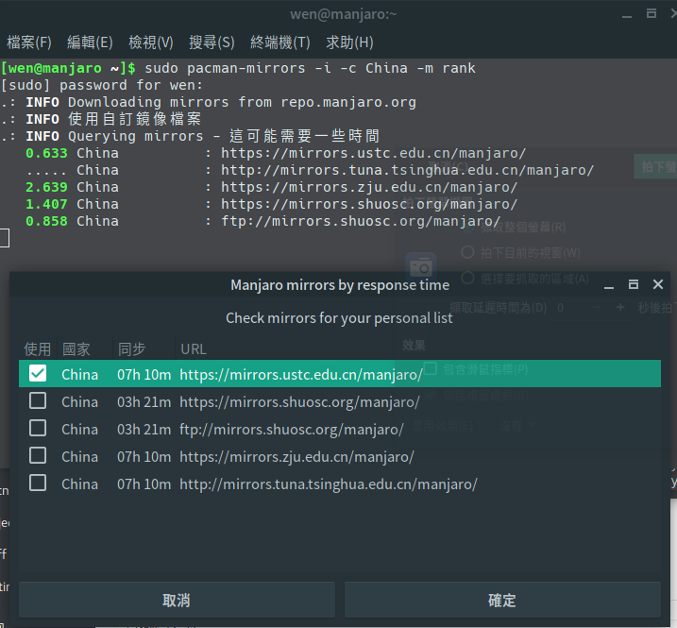Click terminal URL http://mirrors.tuna.tsinghua.edu.cn/manjaro/
Screen dimensions: 677x628
407,170
